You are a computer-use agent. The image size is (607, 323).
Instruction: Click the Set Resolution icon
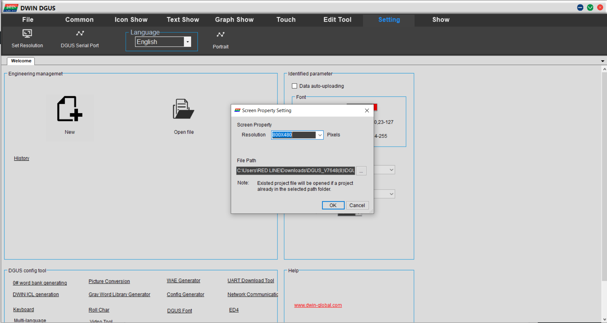click(x=27, y=34)
